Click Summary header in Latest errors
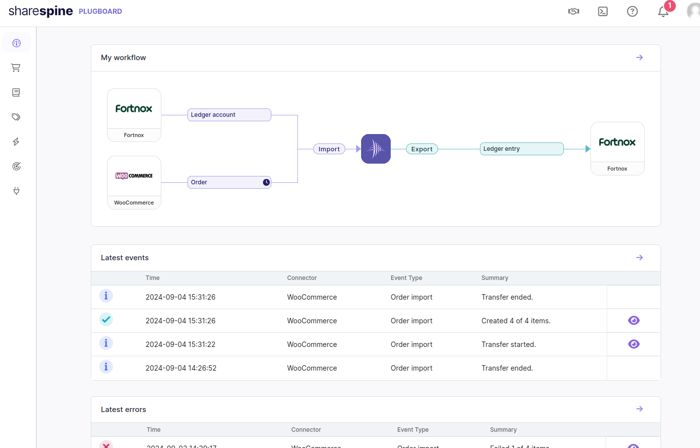The width and height of the screenshot is (700, 448). 503,430
